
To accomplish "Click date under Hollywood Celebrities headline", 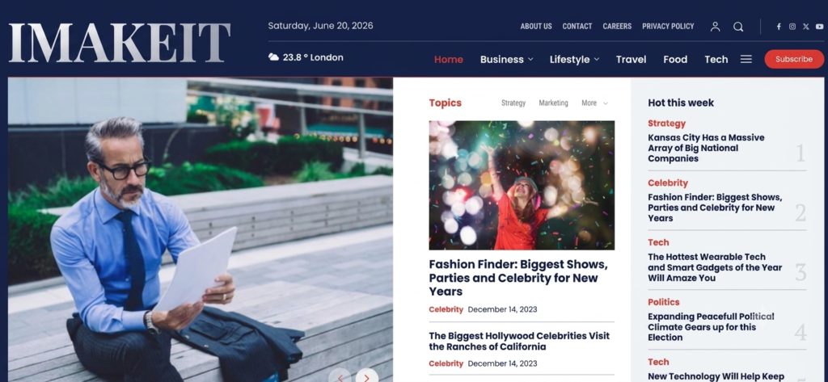I will (x=502, y=363).
